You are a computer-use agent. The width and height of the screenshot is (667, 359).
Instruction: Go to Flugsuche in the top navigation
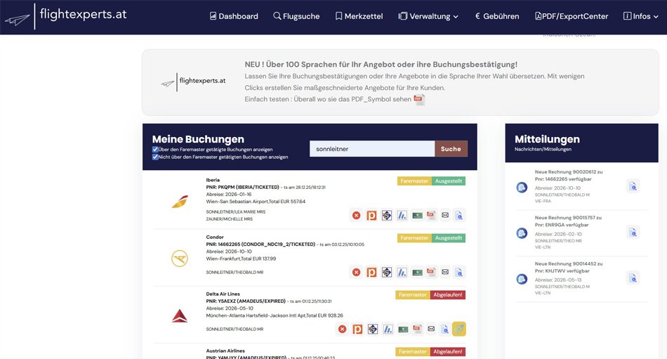[296, 16]
